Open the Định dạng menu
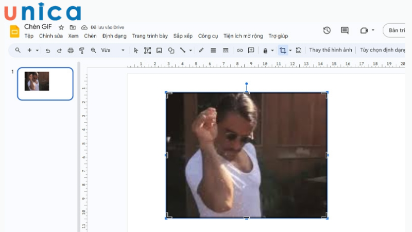The width and height of the screenshot is (412, 232). [114, 36]
